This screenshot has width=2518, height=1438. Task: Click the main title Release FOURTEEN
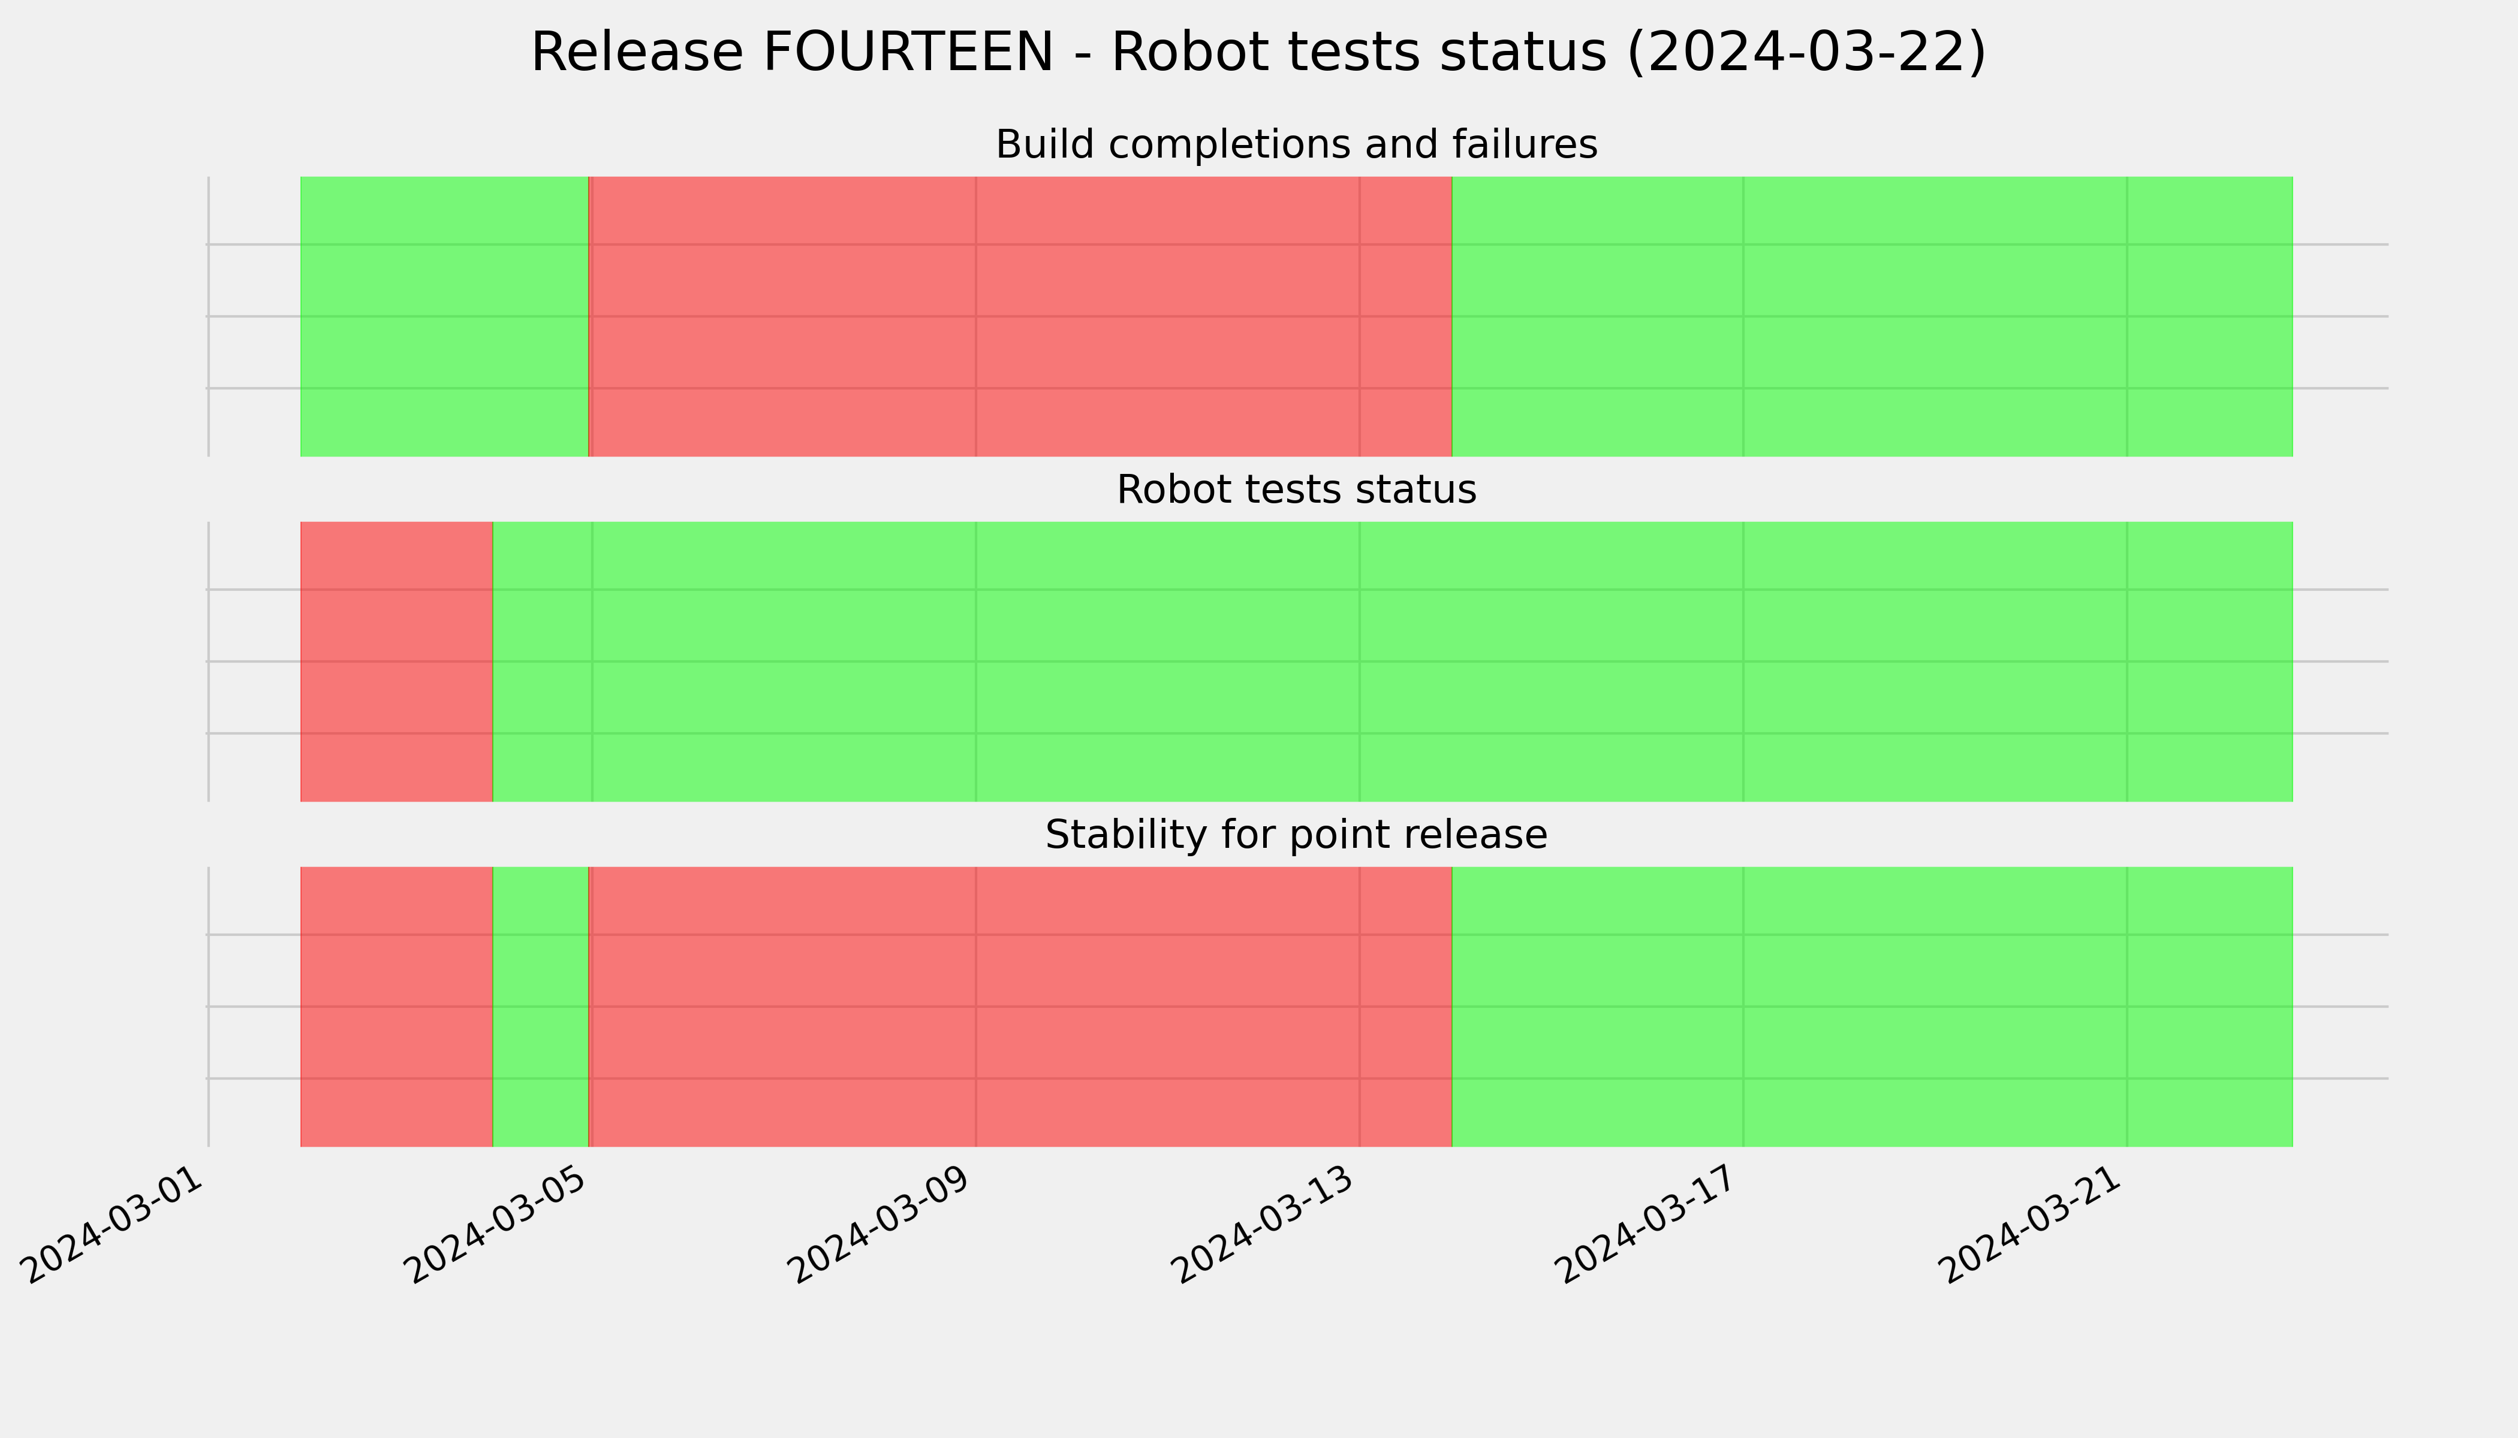(1258, 52)
